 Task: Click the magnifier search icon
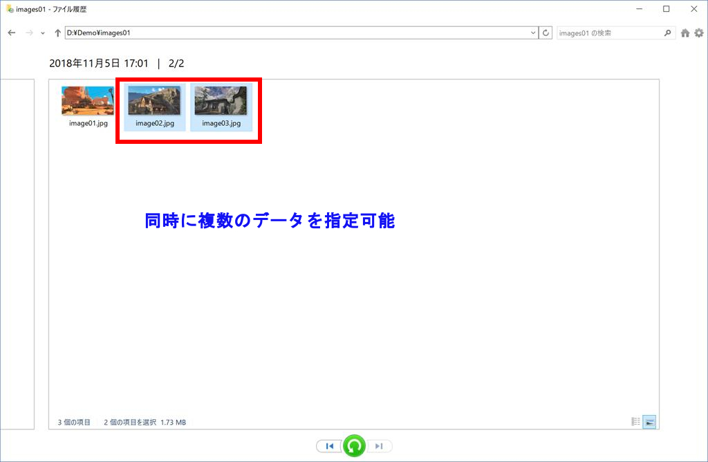click(667, 33)
